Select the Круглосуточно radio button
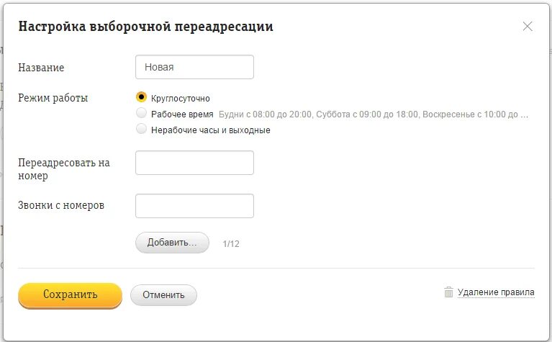Viewport: 552px width, 342px height. pos(142,97)
